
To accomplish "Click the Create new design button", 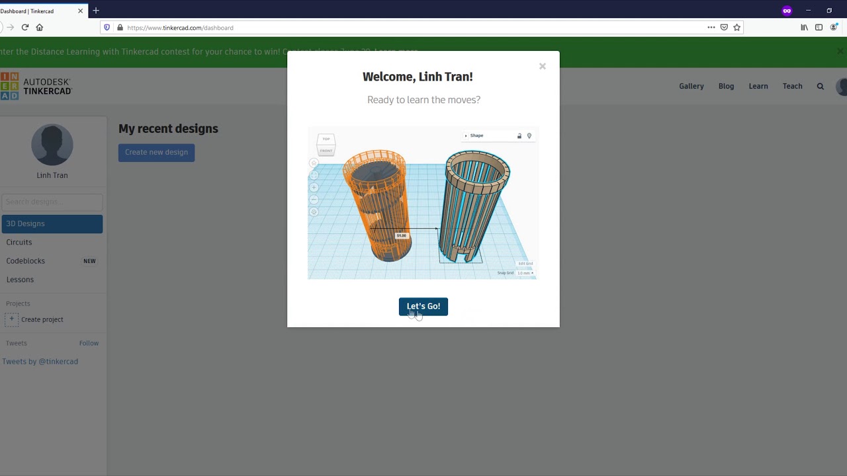I will (156, 153).
